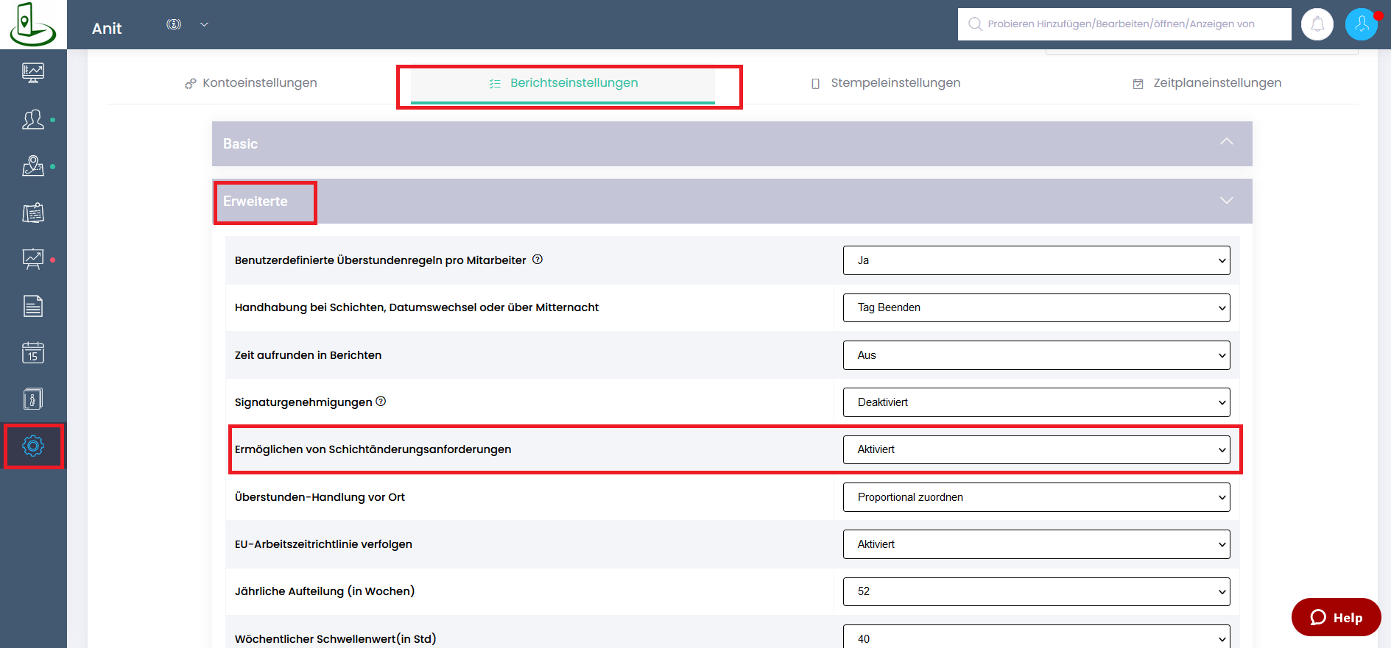Open the dashboard monitor icon in sidebar
The height and width of the screenshot is (648, 1391).
click(x=33, y=72)
